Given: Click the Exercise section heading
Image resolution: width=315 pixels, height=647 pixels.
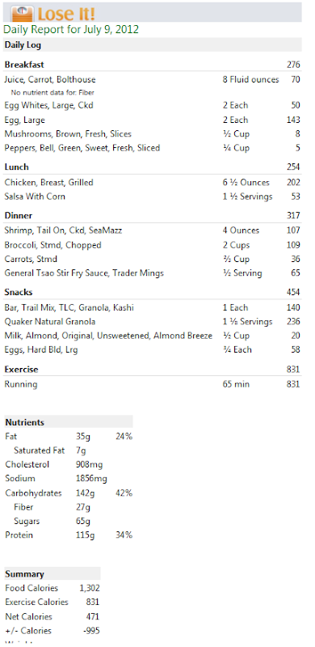Looking at the screenshot, I should 21,370.
